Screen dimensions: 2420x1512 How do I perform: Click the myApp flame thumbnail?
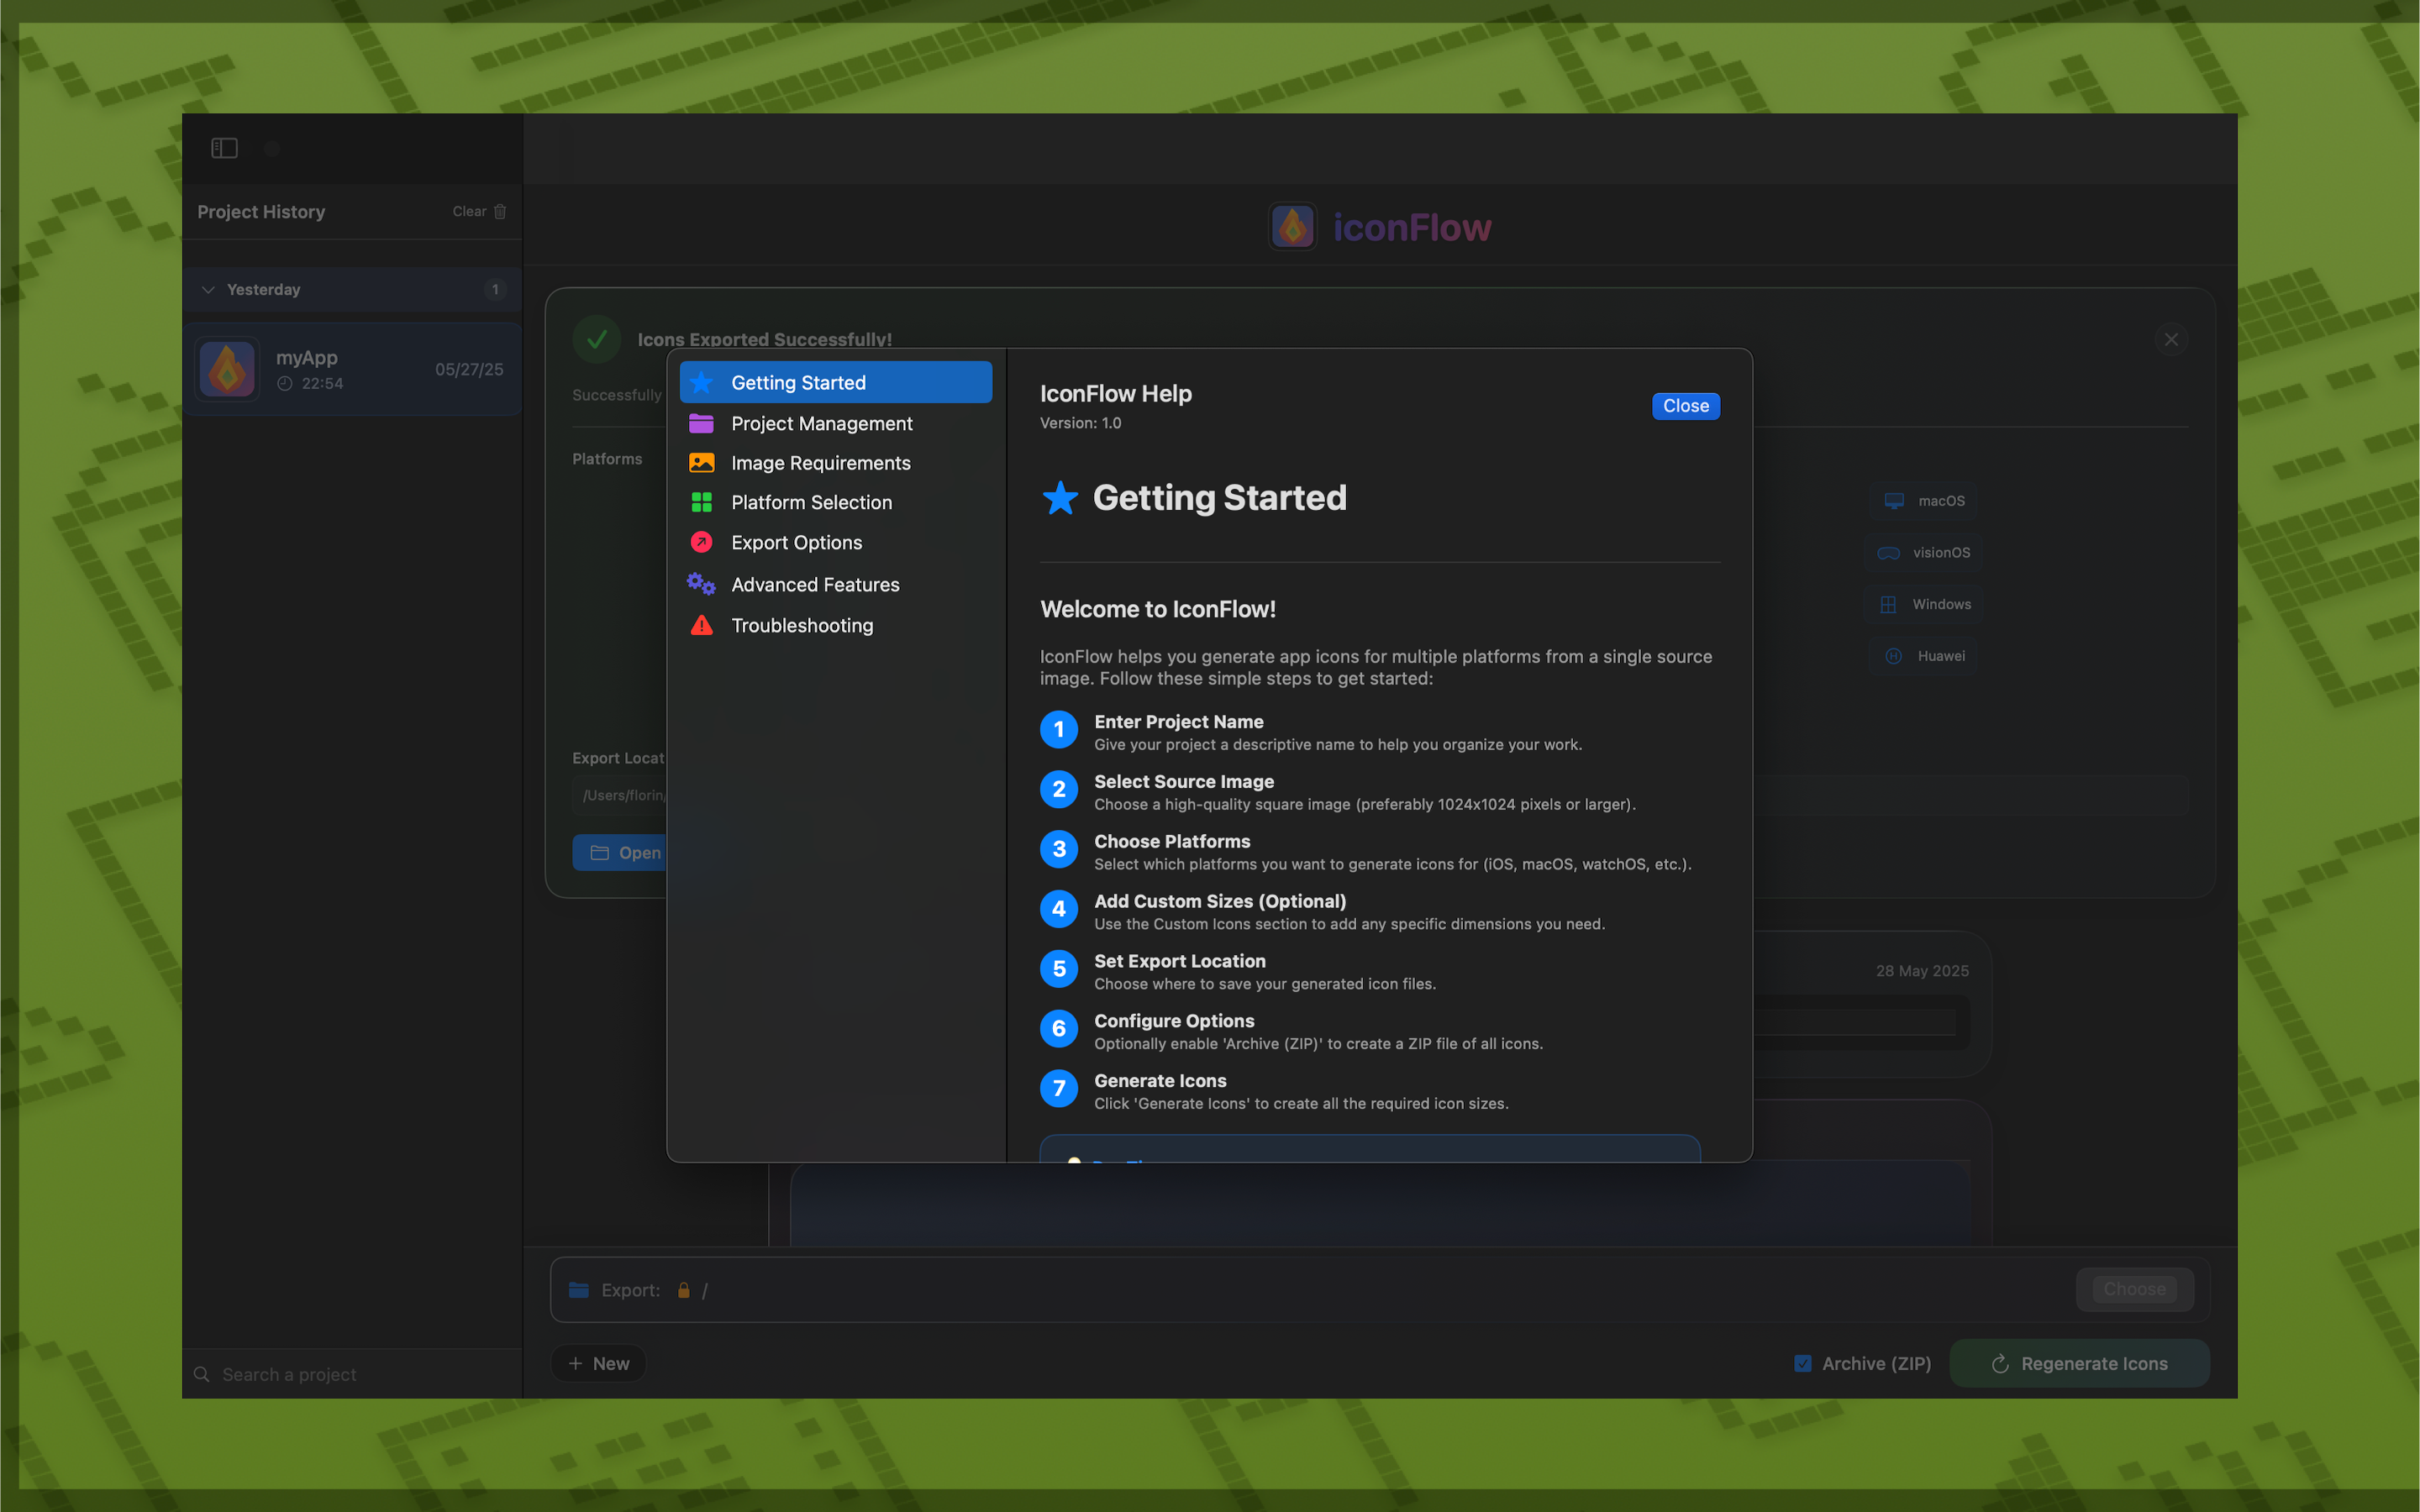tap(227, 370)
